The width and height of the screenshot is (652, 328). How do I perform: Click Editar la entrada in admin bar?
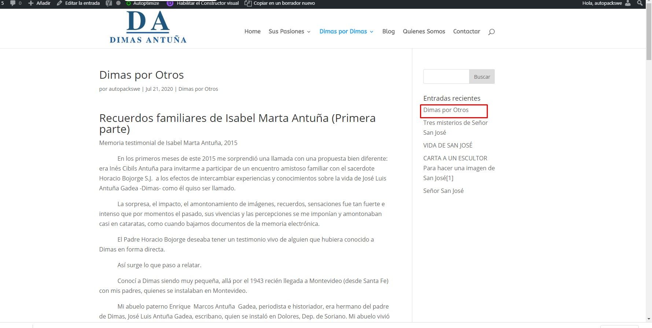coord(78,3)
